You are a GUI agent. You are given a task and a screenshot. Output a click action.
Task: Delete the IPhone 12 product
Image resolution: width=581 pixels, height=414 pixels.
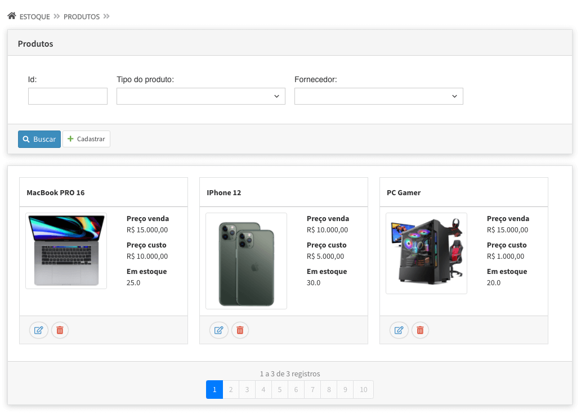coord(240,330)
